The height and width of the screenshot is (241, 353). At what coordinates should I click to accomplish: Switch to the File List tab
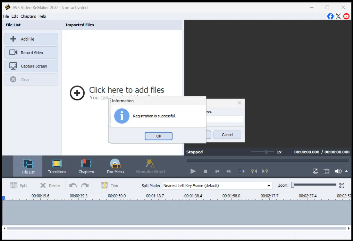pyautogui.click(x=28, y=166)
